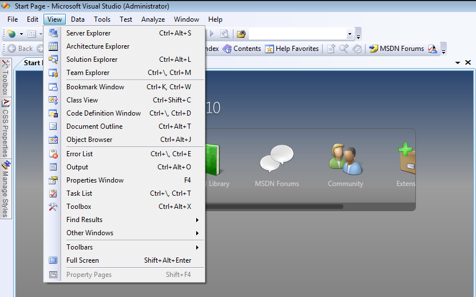Open the CSS Properties side tab
Viewport: 476px width, 297px height.
6,128
